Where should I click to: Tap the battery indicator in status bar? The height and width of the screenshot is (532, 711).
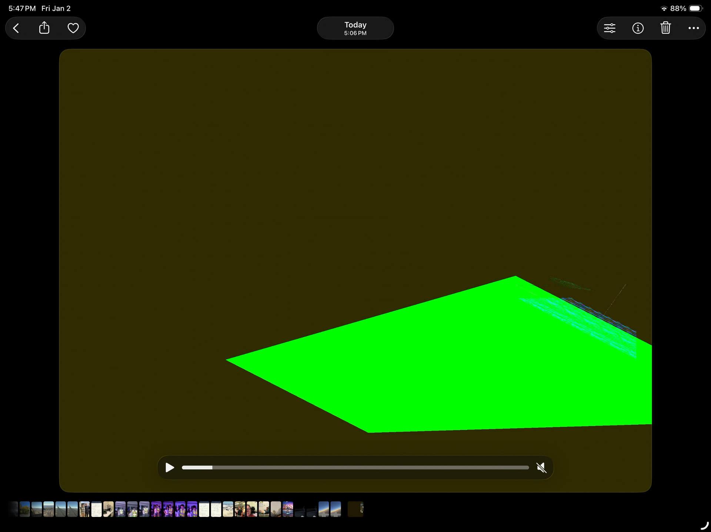point(695,8)
